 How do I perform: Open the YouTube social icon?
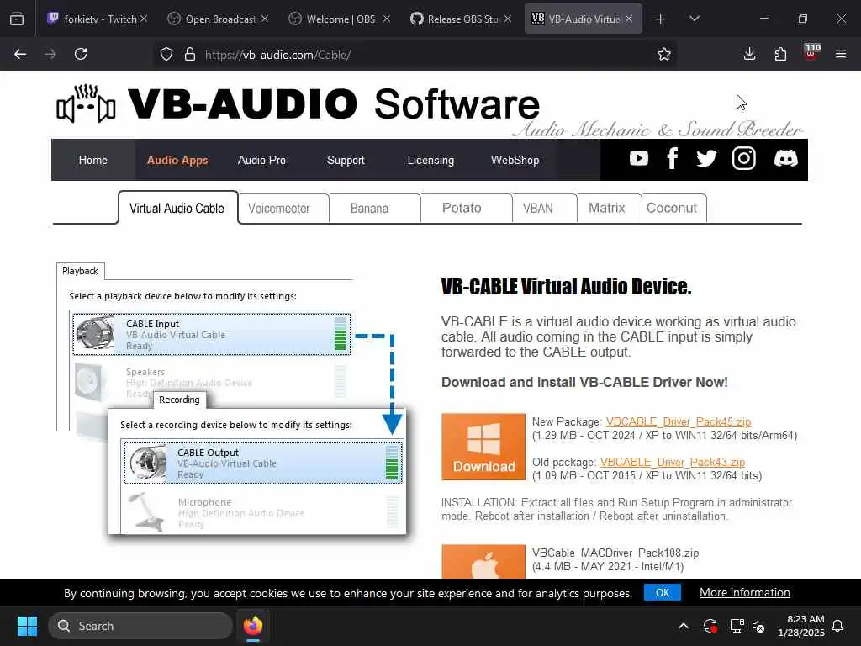click(639, 159)
